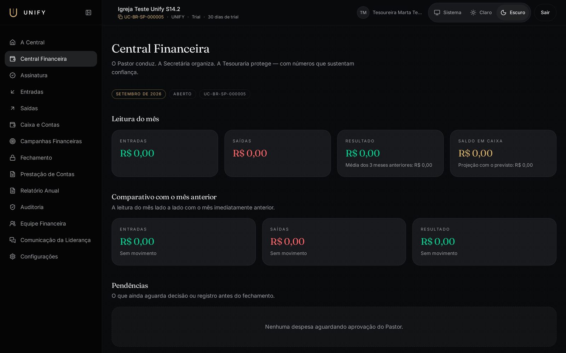This screenshot has height=353, width=566.
Task: Click Tesoureira Marta user name
Action: pos(397,12)
